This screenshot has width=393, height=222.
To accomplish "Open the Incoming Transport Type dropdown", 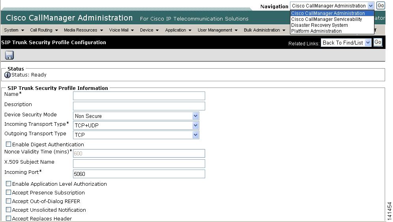I will tap(136, 125).
